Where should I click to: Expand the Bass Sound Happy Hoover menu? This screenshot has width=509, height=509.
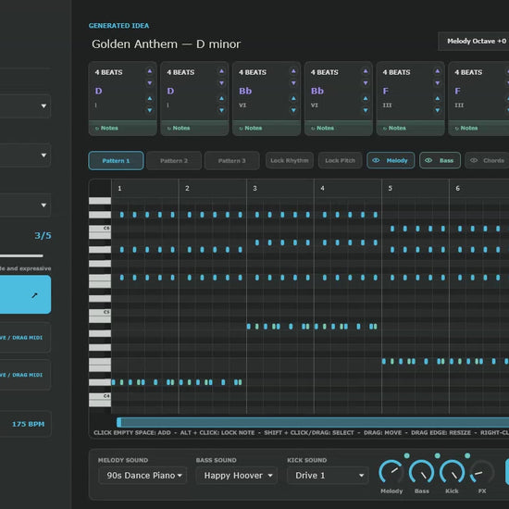237,476
